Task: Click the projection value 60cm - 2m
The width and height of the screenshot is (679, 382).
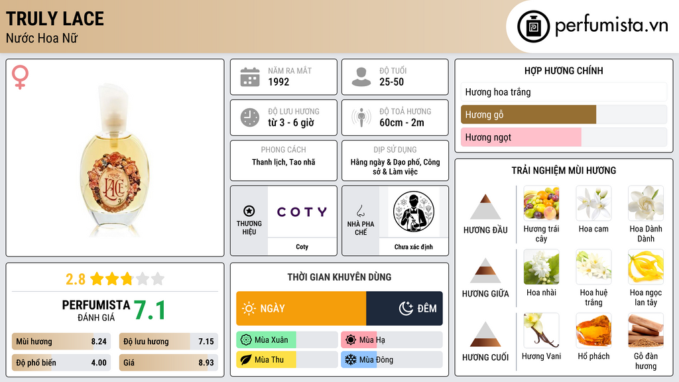Action: point(402,123)
